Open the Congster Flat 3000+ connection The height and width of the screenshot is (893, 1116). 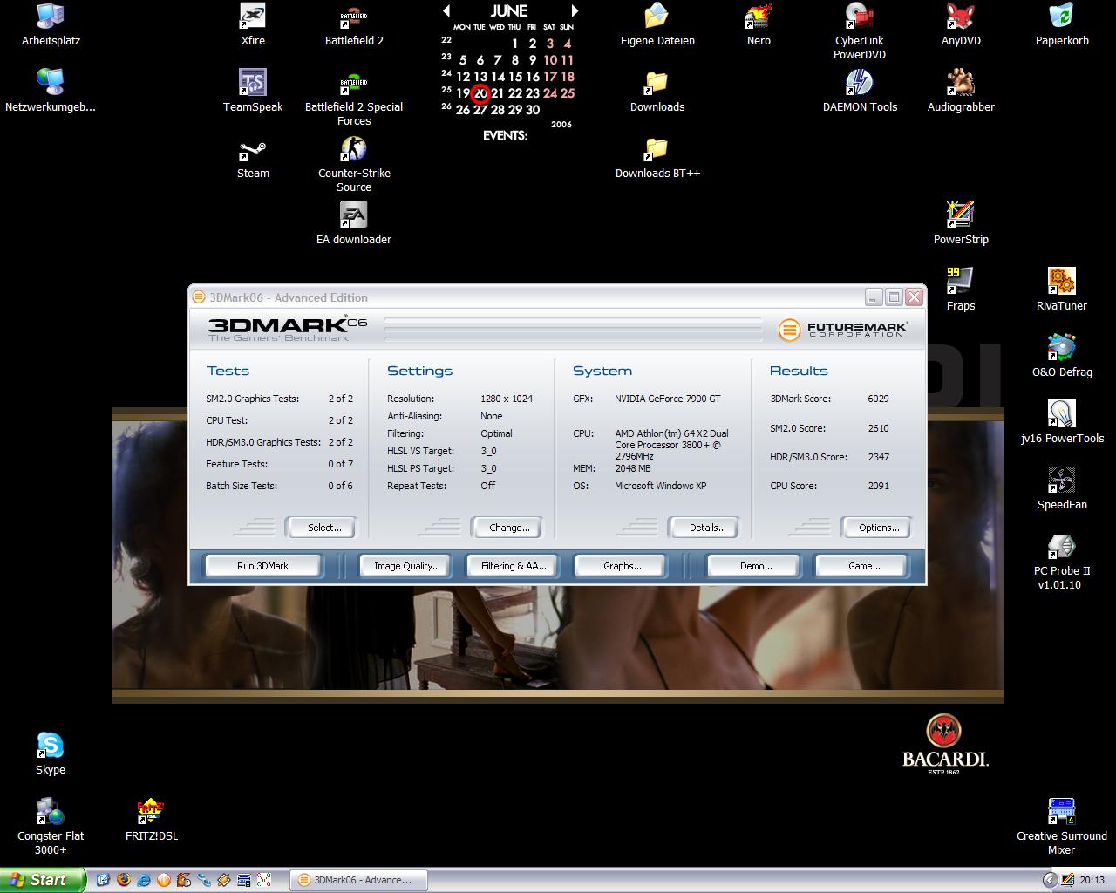(x=51, y=827)
